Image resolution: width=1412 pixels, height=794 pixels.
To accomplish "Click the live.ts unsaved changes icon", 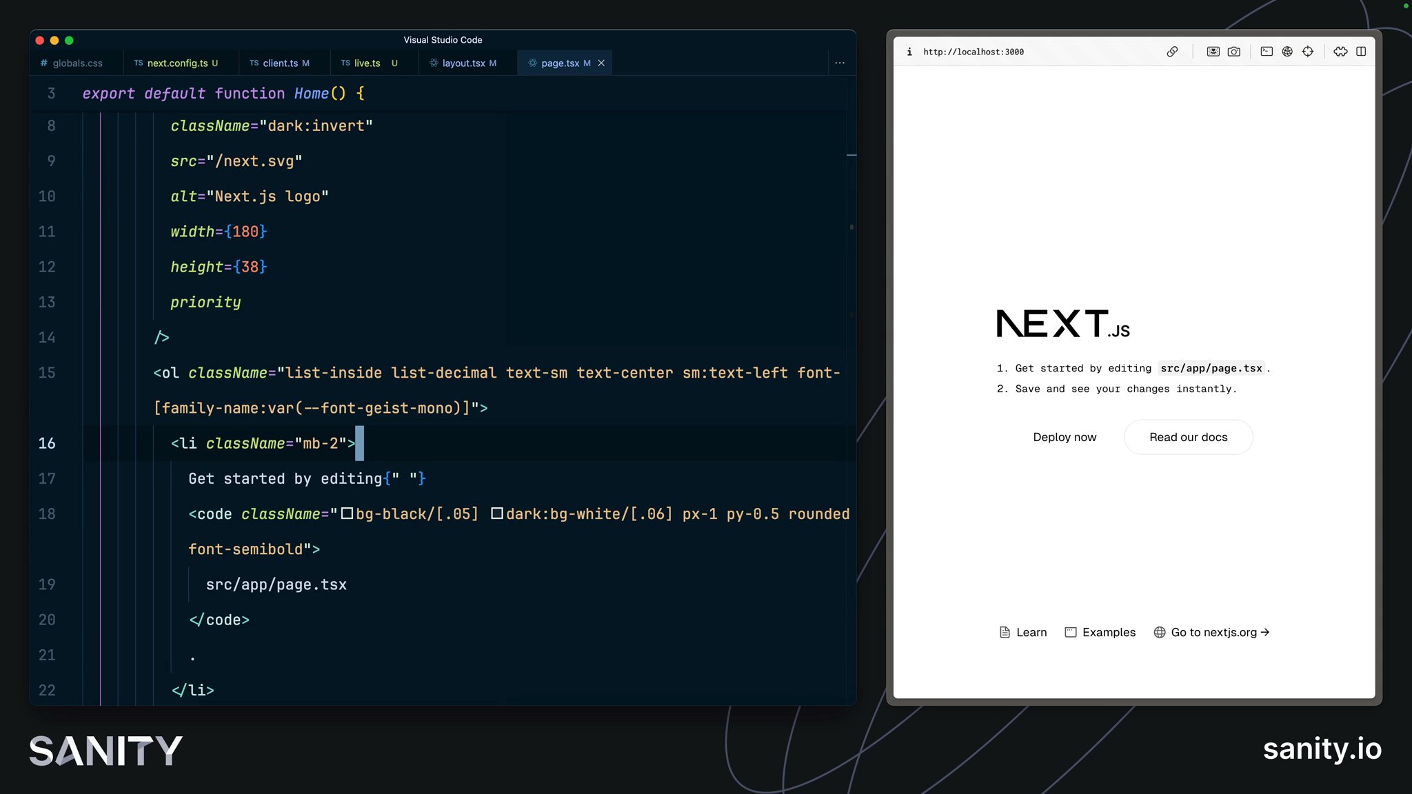I will (x=396, y=62).
